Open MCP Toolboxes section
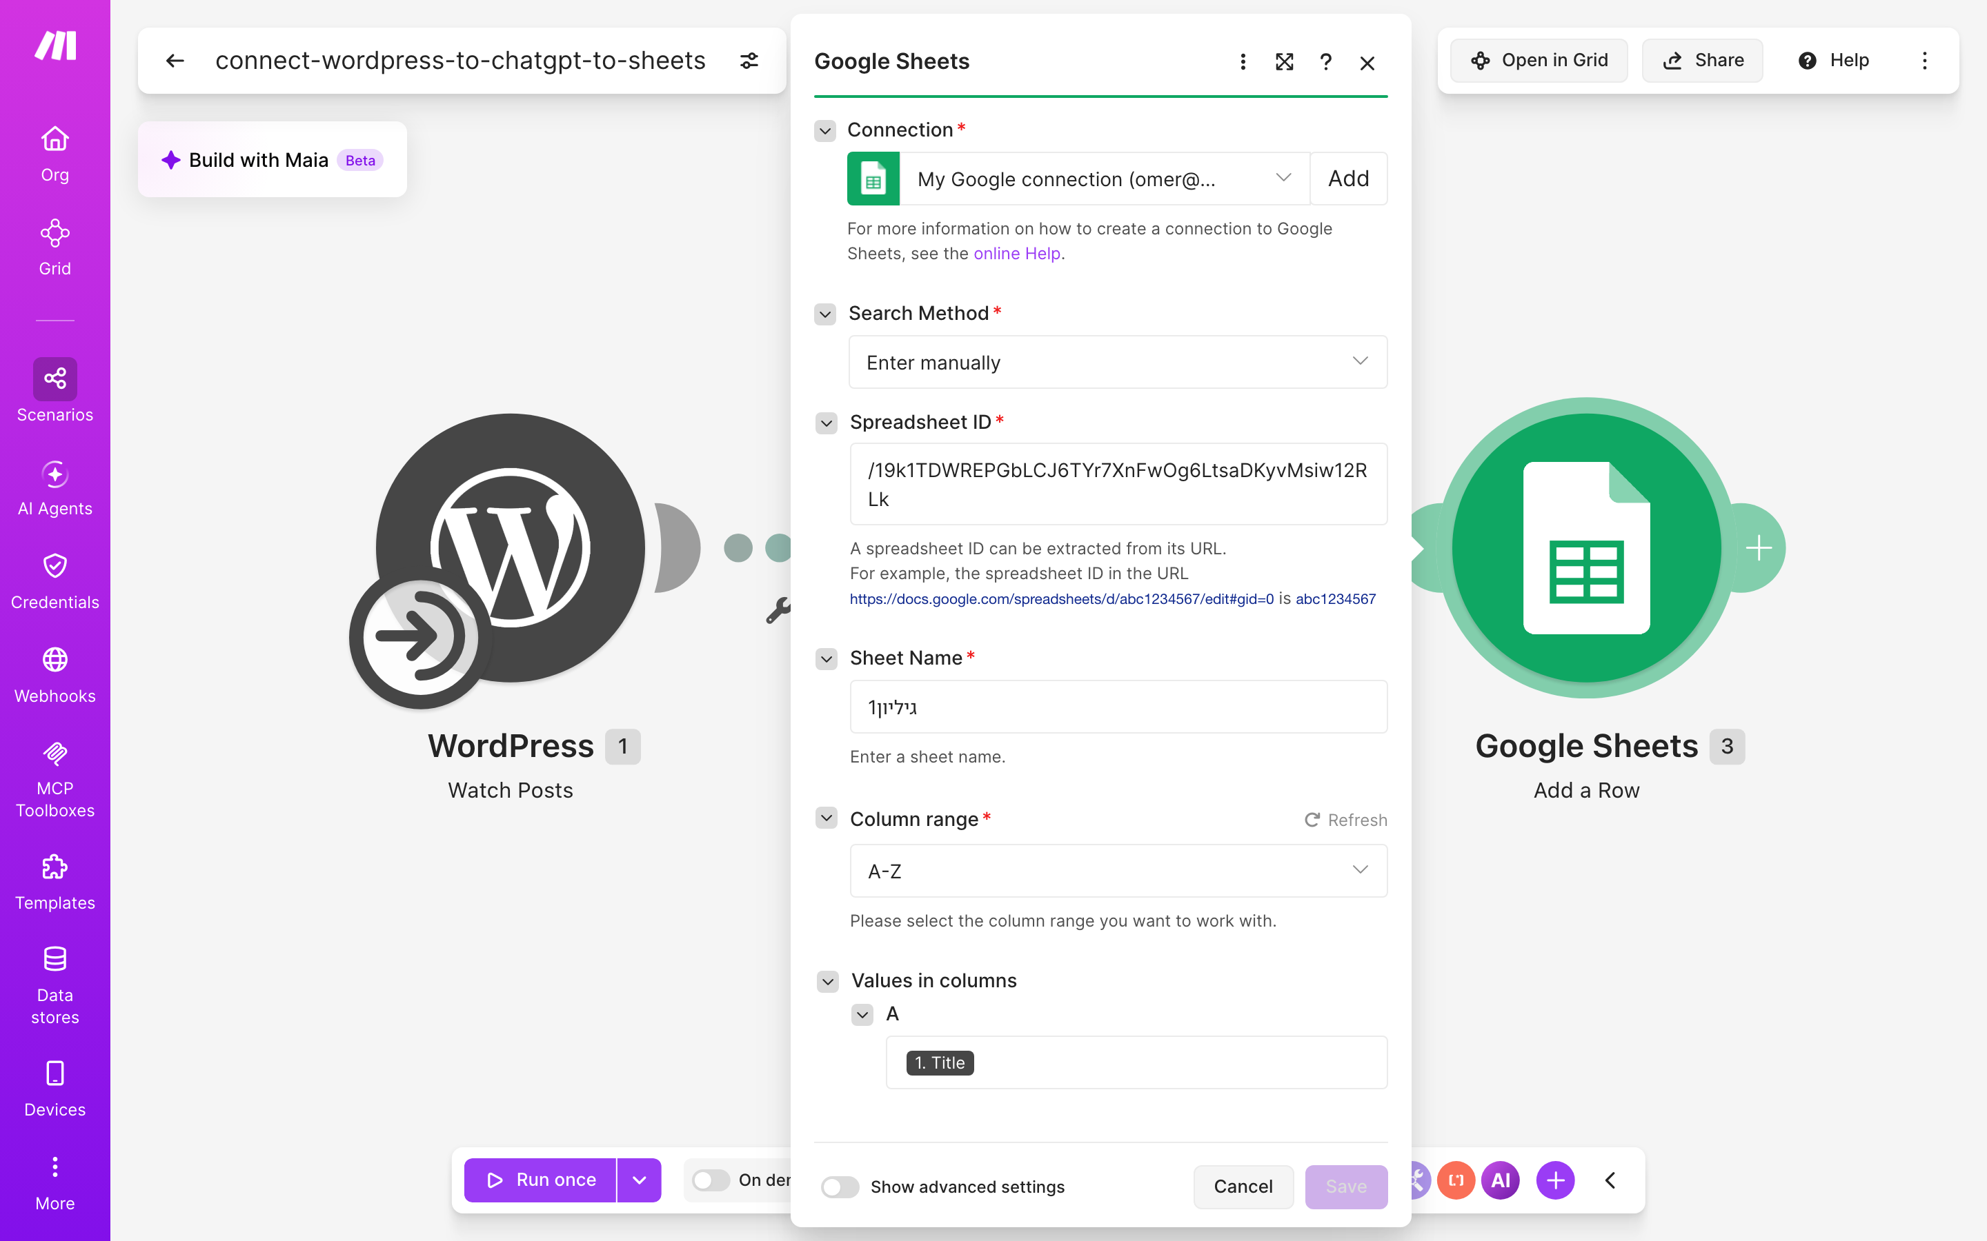 point(55,780)
